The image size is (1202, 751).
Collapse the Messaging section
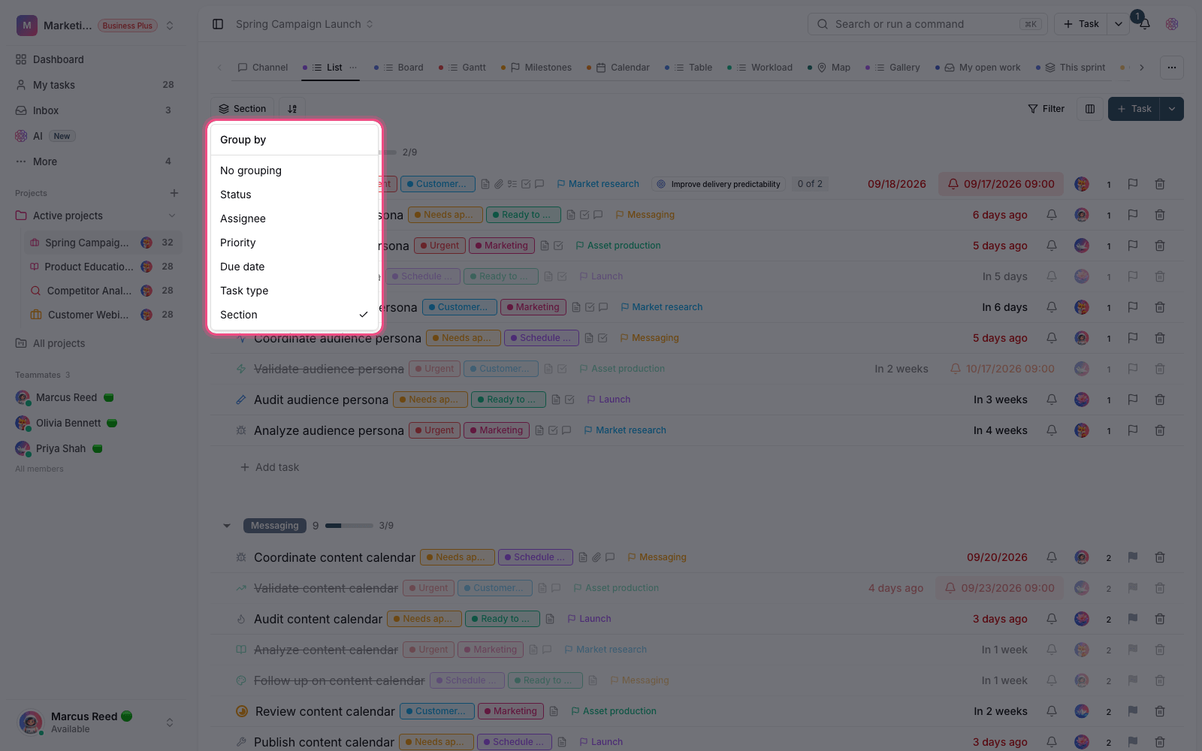(x=227, y=526)
